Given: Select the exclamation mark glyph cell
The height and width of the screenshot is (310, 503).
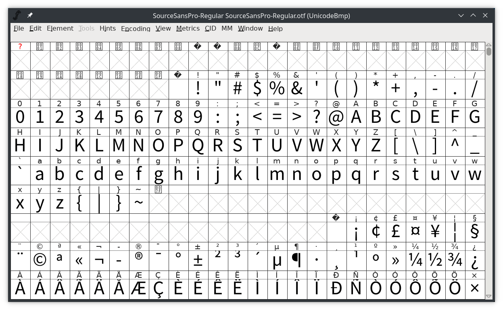Looking at the screenshot, I should point(198,89).
